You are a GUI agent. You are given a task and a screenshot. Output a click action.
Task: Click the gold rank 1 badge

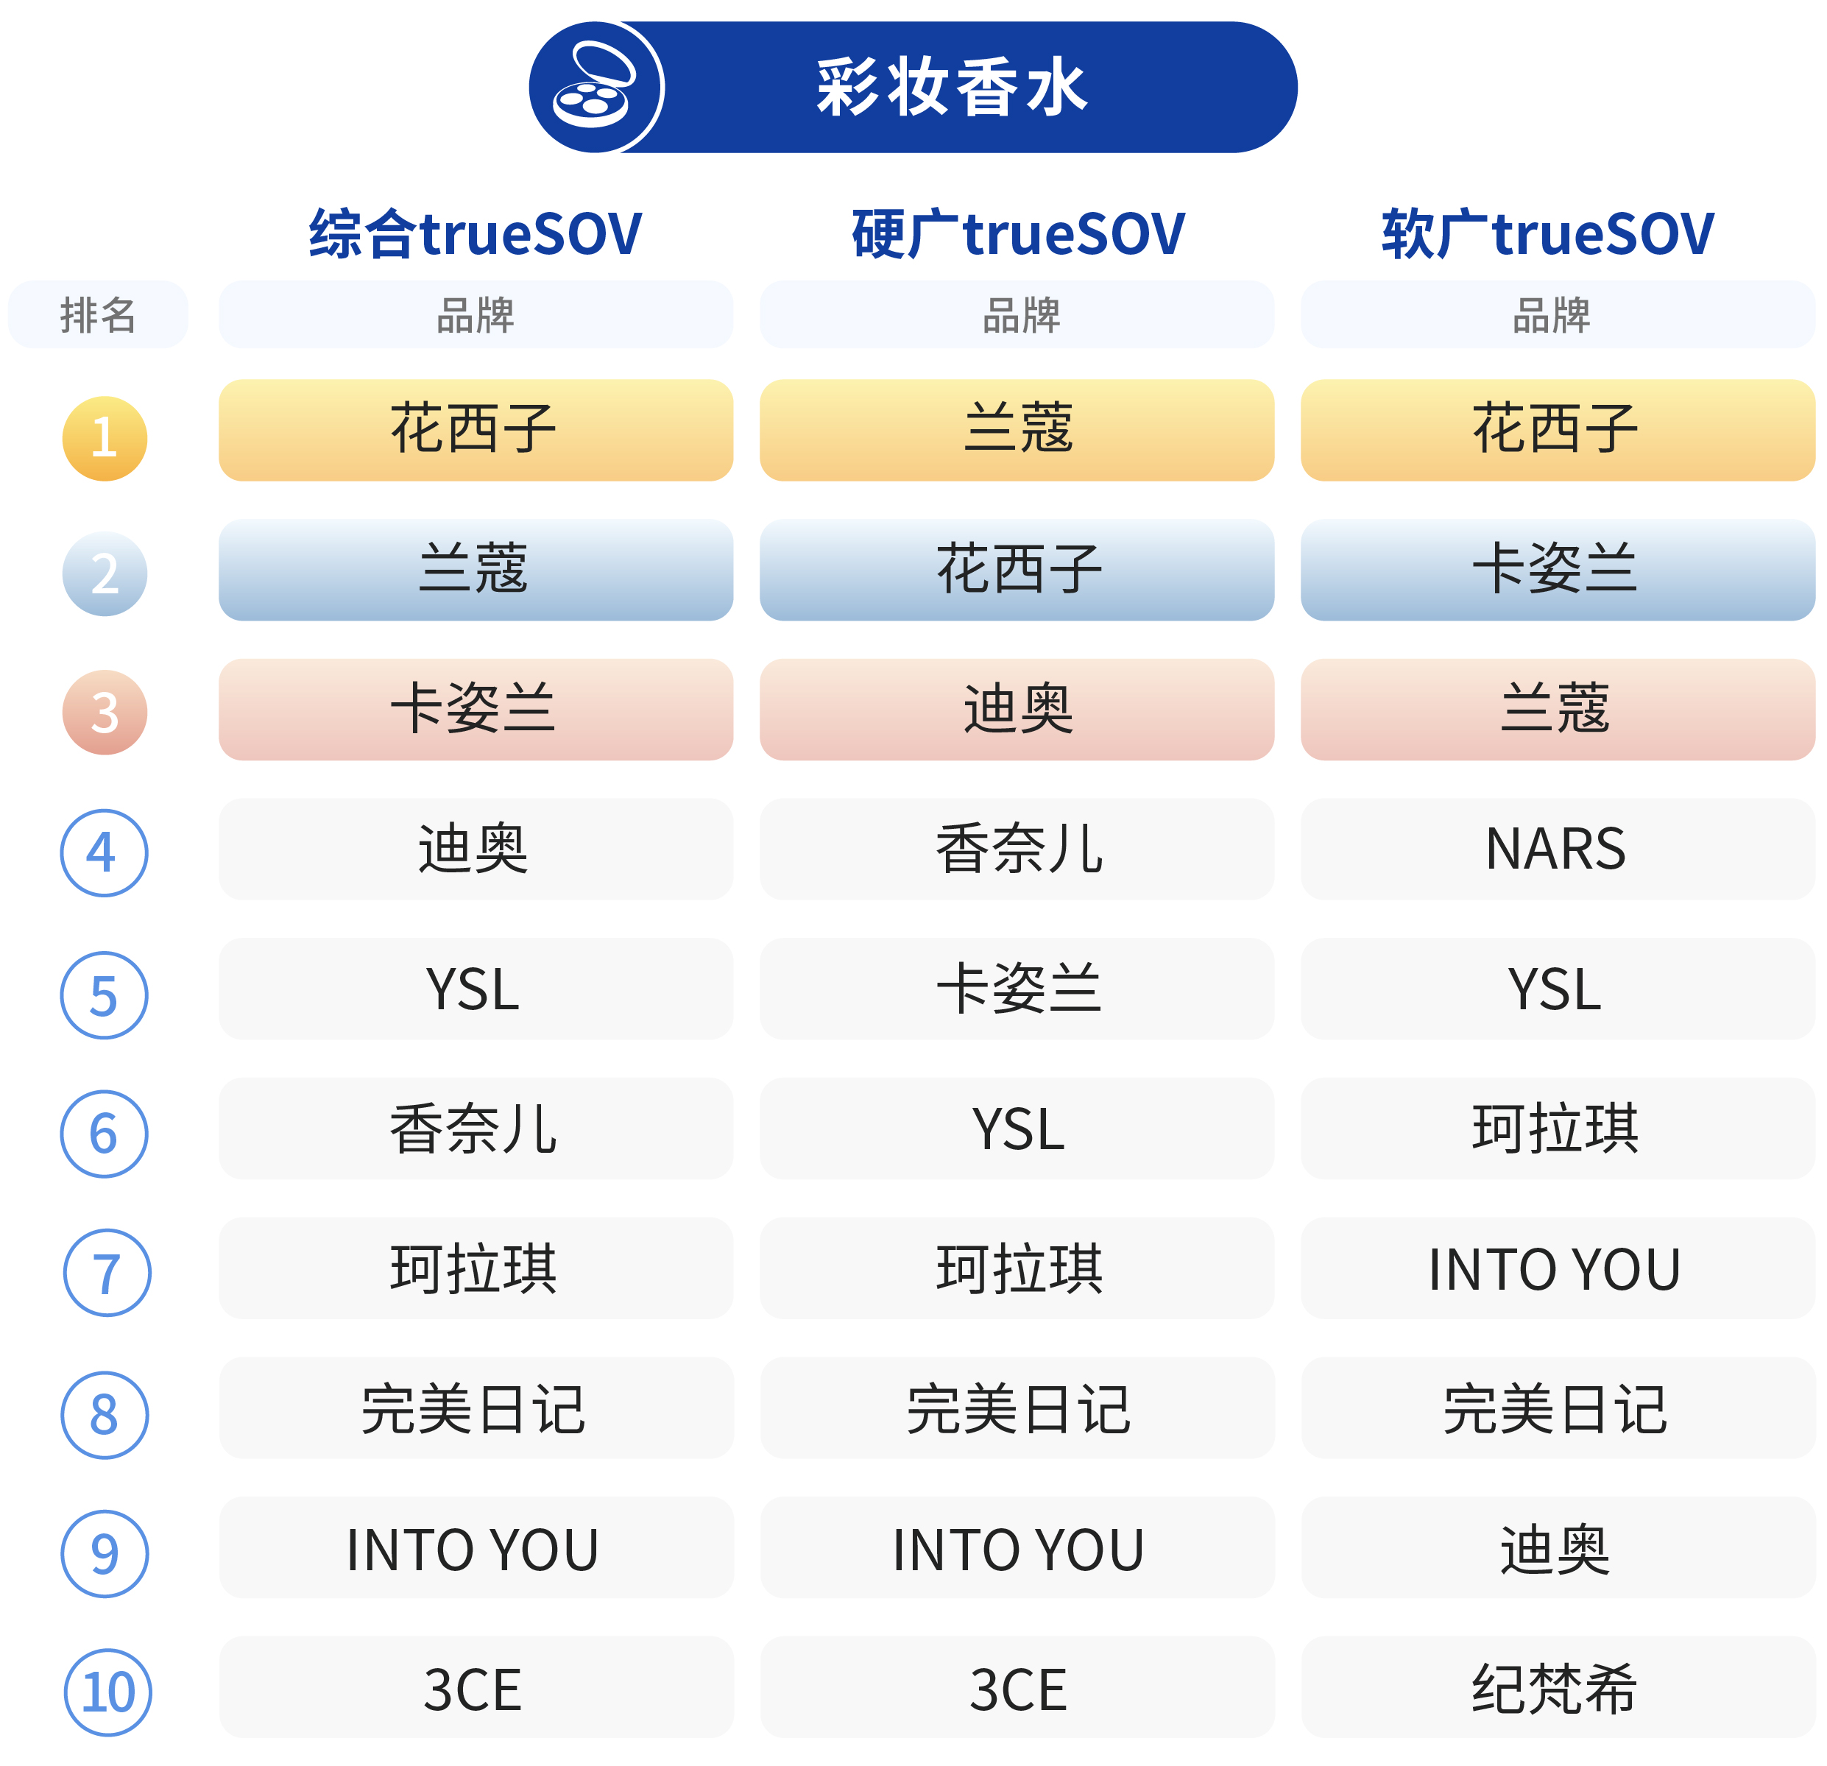pyautogui.click(x=105, y=438)
